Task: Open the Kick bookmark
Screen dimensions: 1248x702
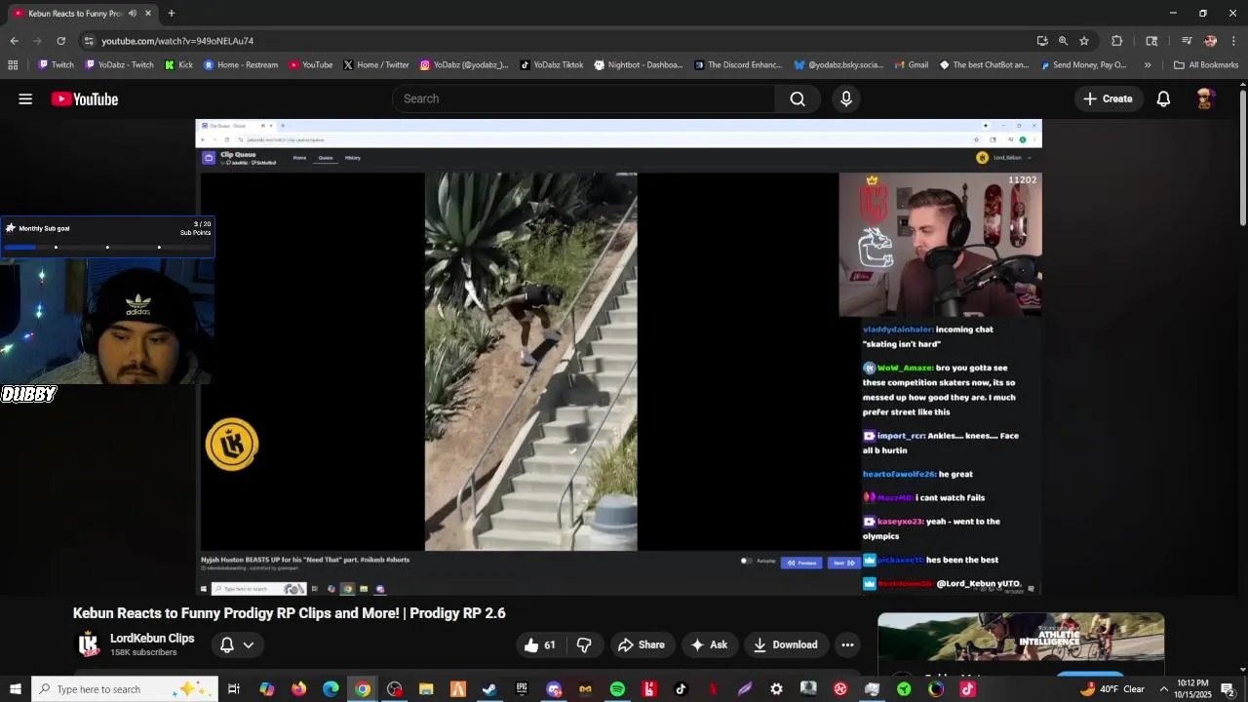Action: [178, 65]
